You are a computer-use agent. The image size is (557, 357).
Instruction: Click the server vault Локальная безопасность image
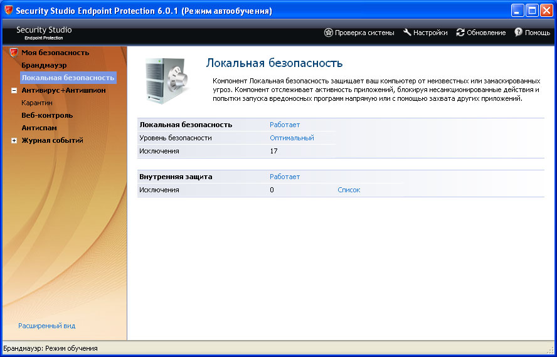(167, 81)
